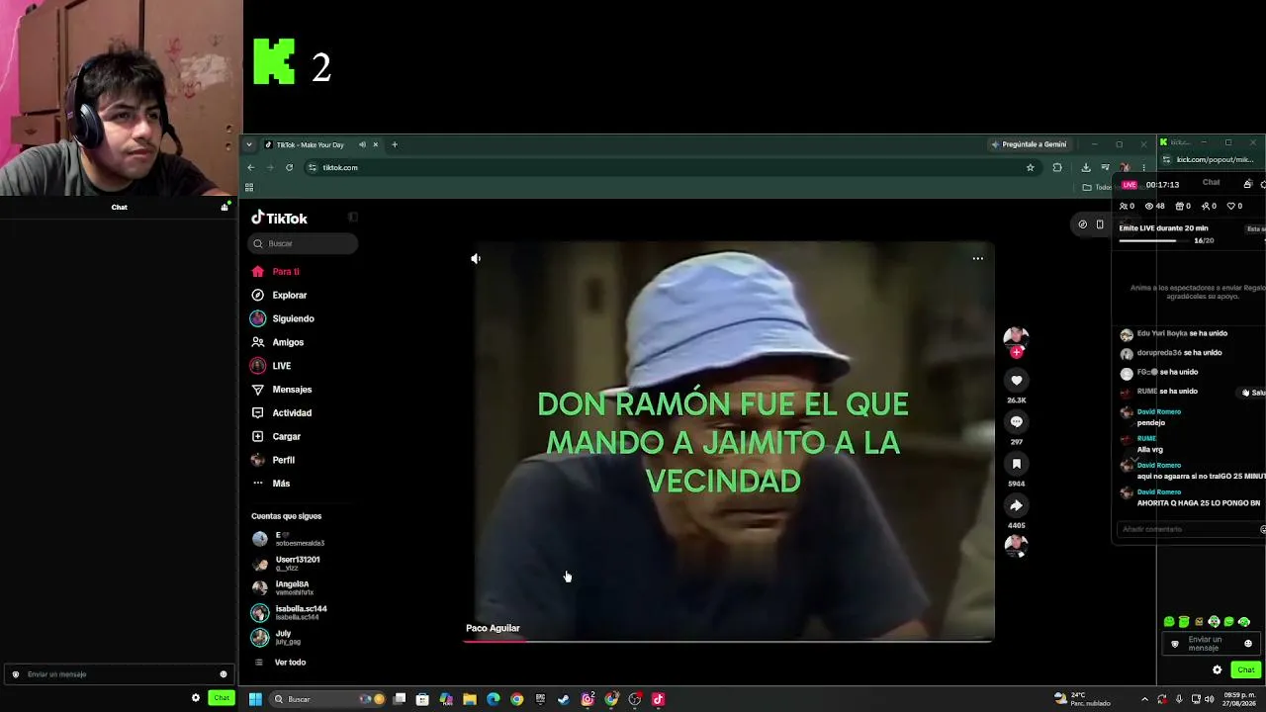Click the Windows taskbar Buscar search box
Image resolution: width=1266 pixels, height=712 pixels.
[327, 699]
